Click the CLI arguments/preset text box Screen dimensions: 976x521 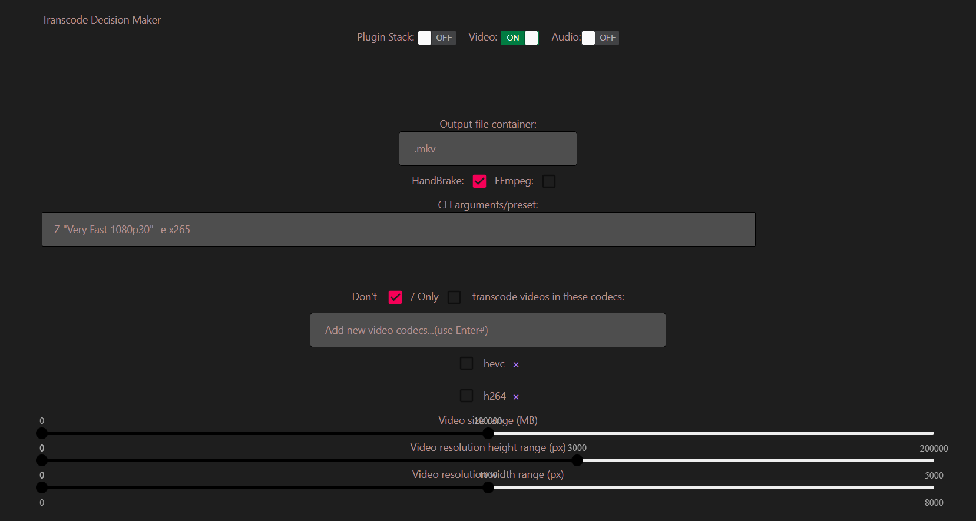click(398, 229)
